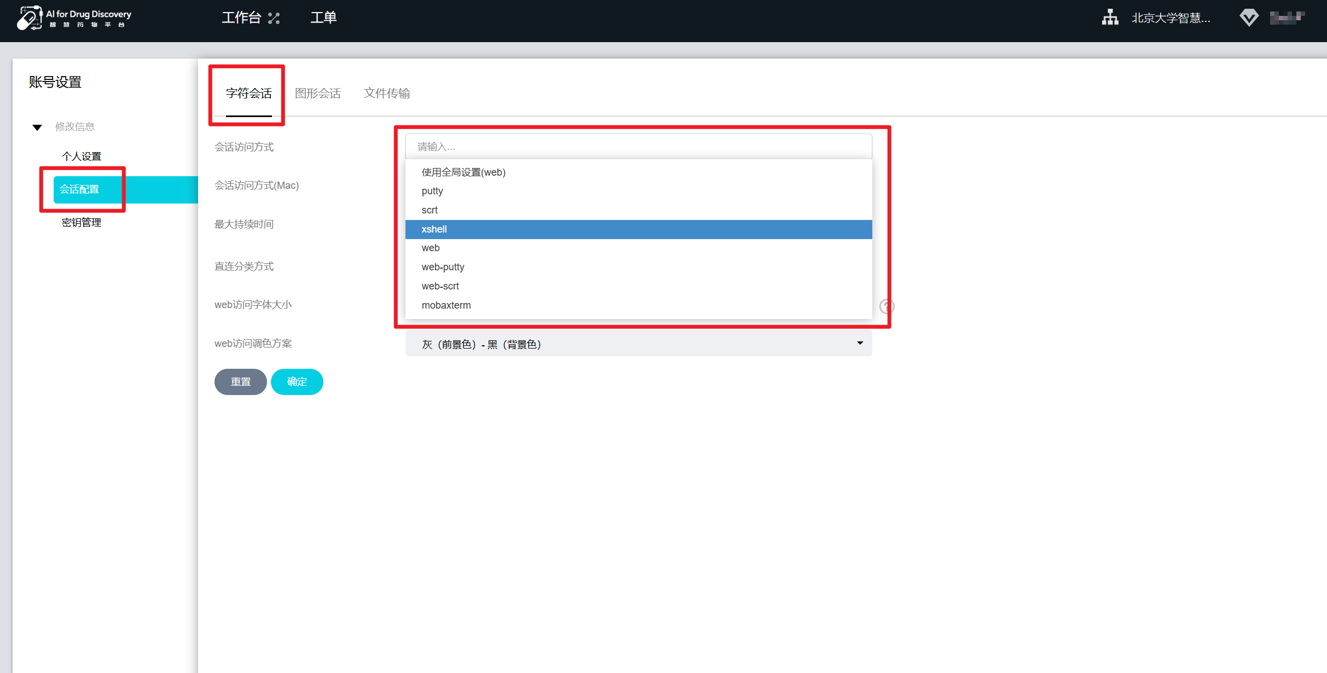The width and height of the screenshot is (1327, 673).
Task: Click the workbench share icon next to 工作台
Action: coord(274,19)
